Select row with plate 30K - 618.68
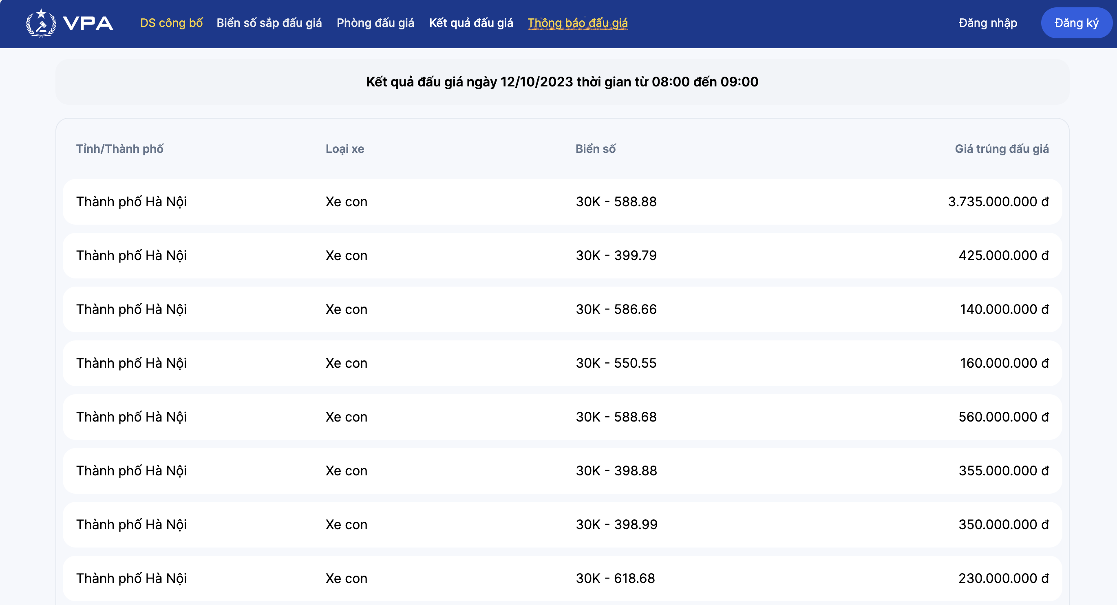1117x605 pixels. coord(615,578)
